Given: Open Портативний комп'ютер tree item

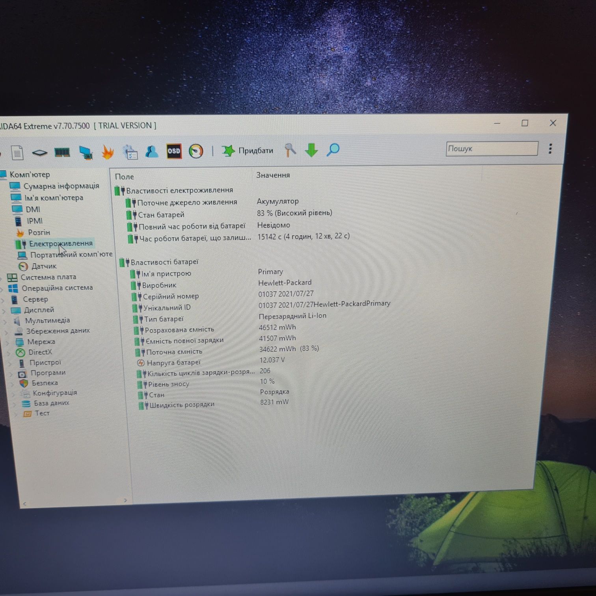Looking at the screenshot, I should tap(65, 255).
